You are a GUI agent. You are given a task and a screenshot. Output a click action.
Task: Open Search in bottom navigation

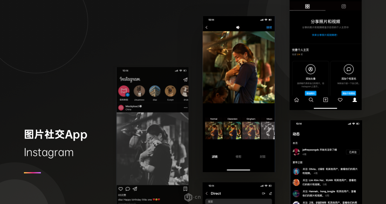[x=311, y=100]
